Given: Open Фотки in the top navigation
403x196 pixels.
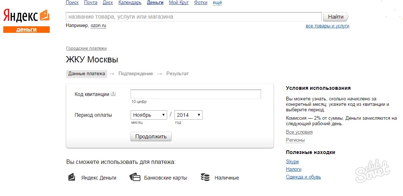Looking at the screenshot, I should (x=201, y=3).
